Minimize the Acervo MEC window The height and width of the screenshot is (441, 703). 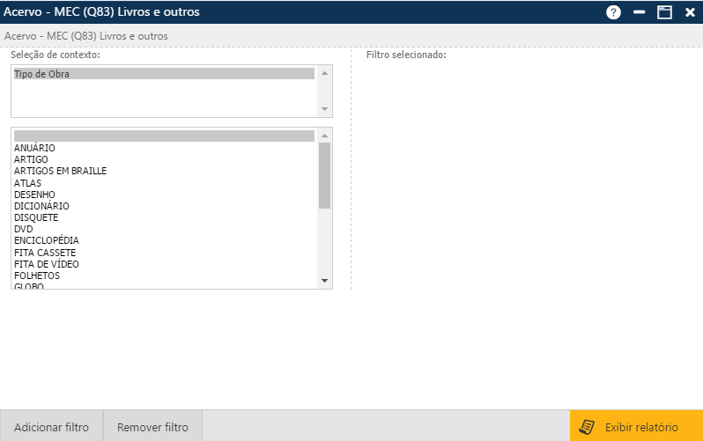click(639, 12)
